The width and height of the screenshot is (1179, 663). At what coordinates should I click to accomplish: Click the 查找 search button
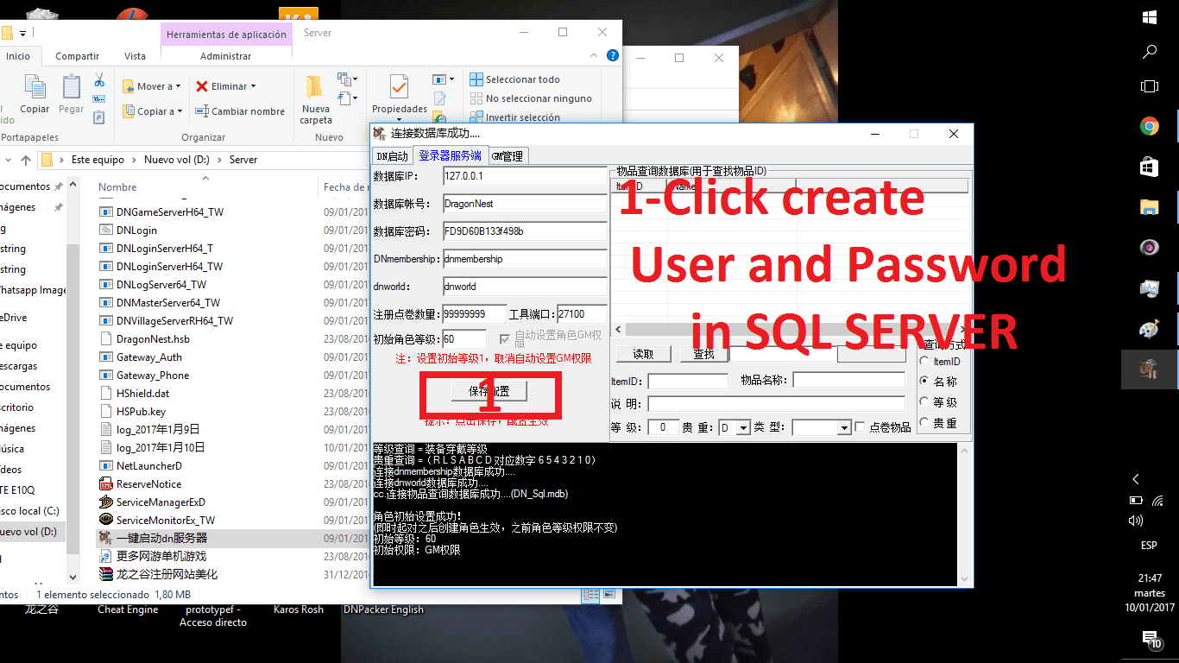[704, 354]
